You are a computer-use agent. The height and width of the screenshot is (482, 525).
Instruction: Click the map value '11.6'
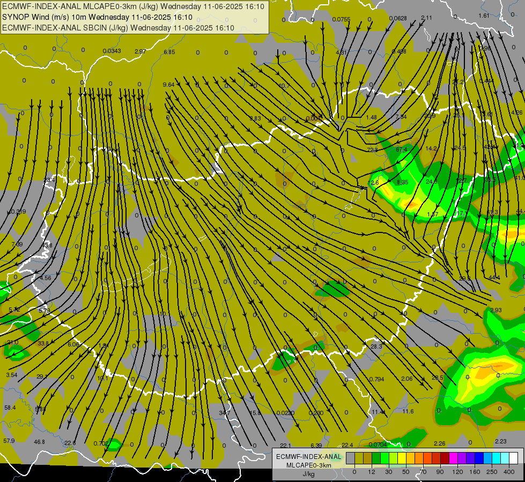pyautogui.click(x=408, y=411)
